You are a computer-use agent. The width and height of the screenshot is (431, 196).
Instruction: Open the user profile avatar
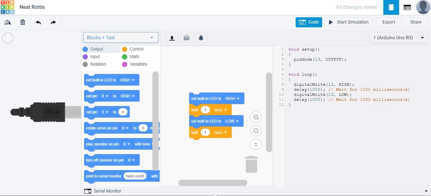point(423,7)
